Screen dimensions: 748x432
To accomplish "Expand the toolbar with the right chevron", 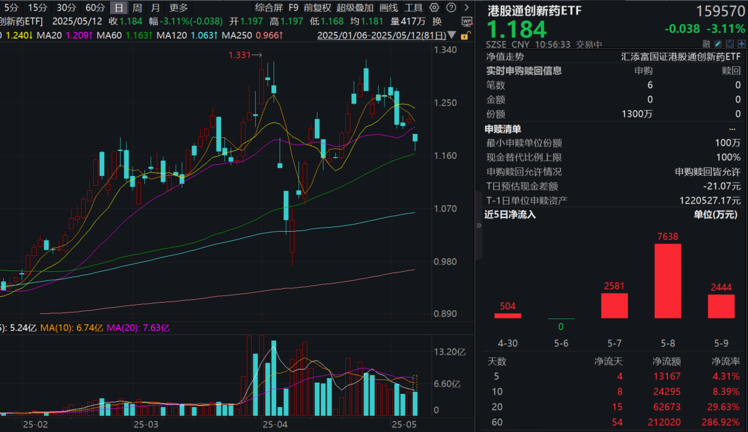I will tap(466, 7).
